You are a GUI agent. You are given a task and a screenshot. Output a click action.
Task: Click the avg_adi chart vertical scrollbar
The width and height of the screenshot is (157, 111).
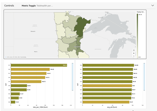click(x=144, y=77)
